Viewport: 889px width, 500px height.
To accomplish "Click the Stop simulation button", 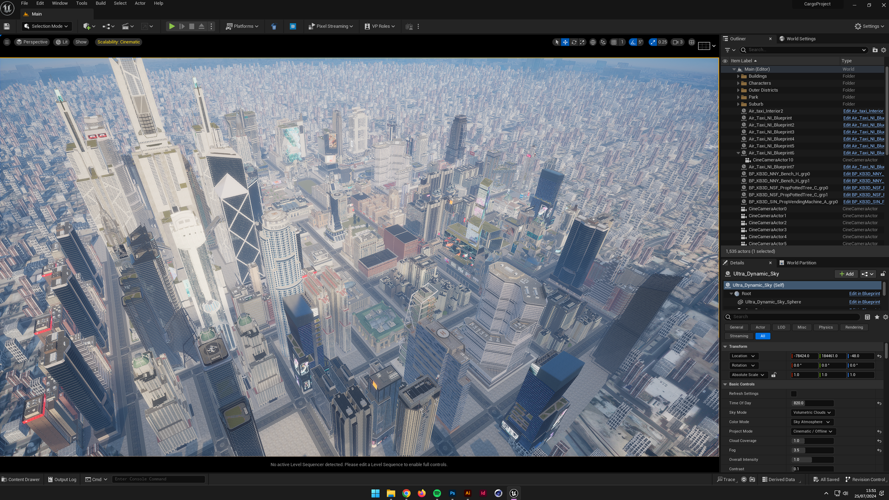I will pyautogui.click(x=192, y=26).
